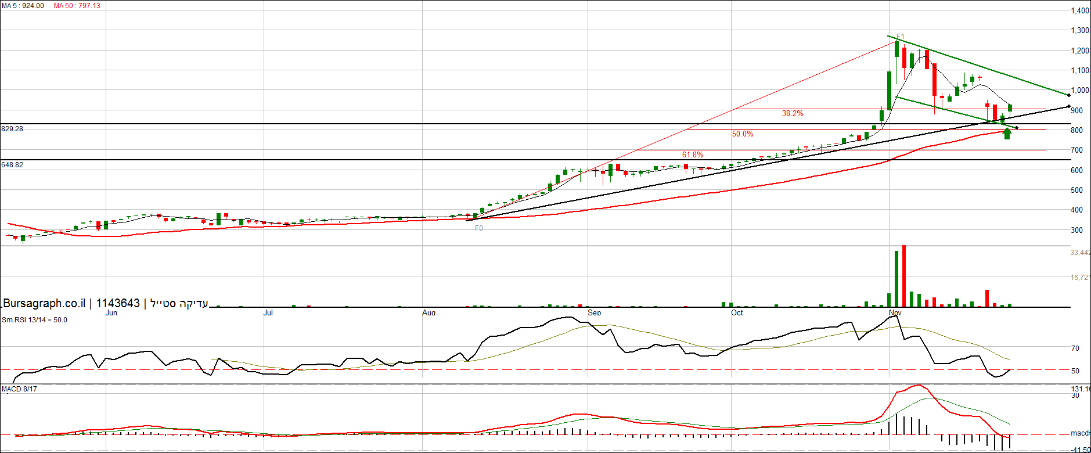Open the Bursagraph.co.il watermark link
The width and height of the screenshot is (1091, 453).
point(44,303)
